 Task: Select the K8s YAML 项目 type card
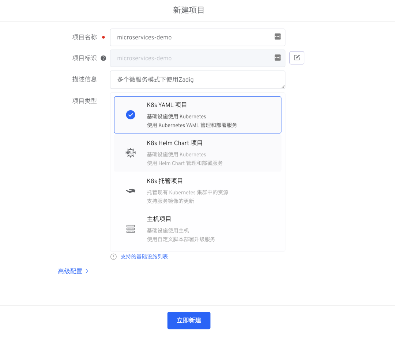point(197,115)
